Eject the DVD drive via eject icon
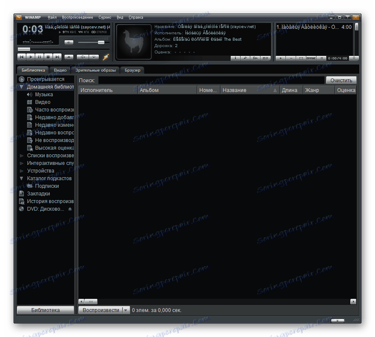Image resolution: width=375 pixels, height=337 pixels. [70, 209]
